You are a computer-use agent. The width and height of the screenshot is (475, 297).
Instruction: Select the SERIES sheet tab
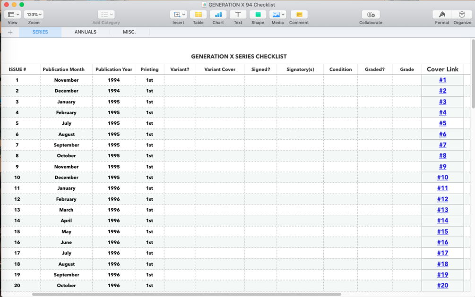coord(40,32)
